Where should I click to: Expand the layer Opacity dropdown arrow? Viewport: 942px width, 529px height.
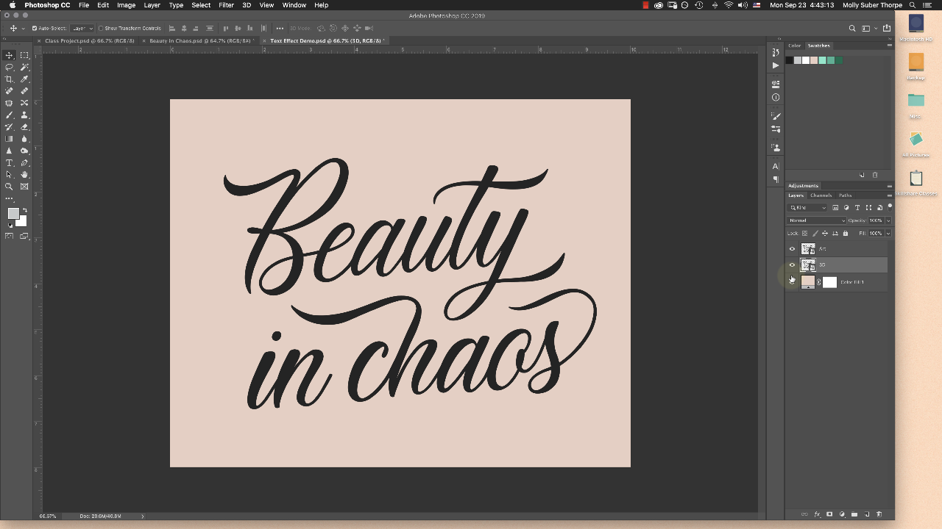point(888,220)
